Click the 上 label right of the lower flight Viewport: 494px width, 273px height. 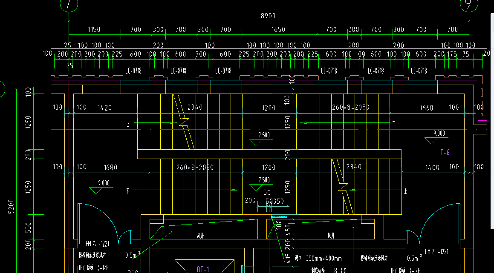coord(405,191)
